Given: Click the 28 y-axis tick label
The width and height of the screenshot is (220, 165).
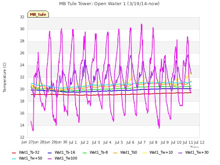Looking at the screenshot, I should pyautogui.click(x=22, y=41).
